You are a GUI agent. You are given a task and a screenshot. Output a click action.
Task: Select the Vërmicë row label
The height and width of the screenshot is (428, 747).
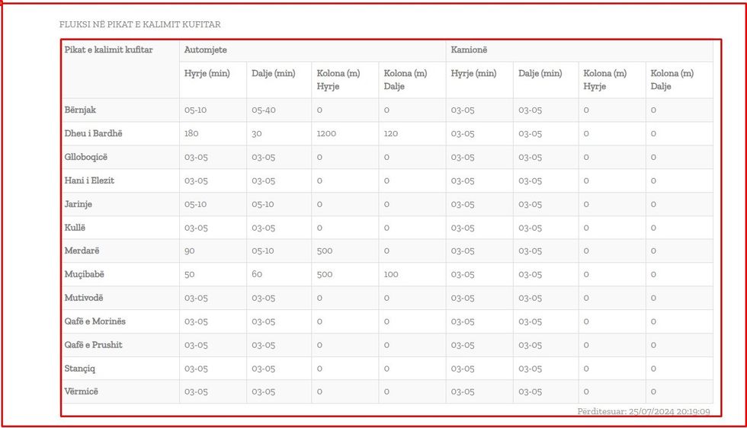coord(82,391)
